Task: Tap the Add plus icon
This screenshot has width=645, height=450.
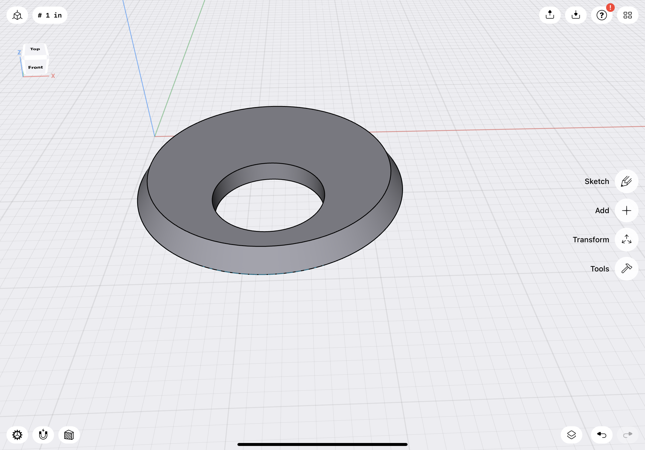Action: click(626, 210)
